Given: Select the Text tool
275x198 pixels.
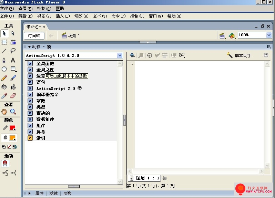Looking at the screenshot, I should 13,60.
